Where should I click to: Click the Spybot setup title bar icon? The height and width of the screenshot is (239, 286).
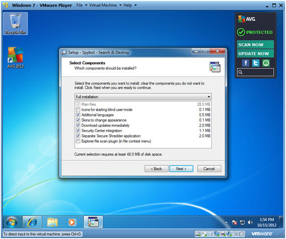coord(64,52)
